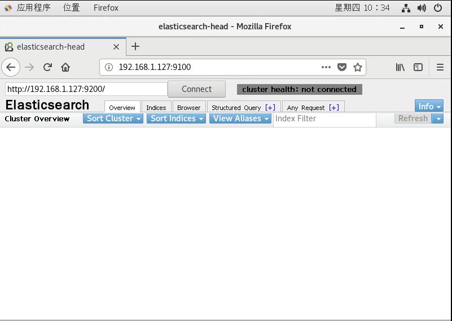Toggle the sidebar view icon
The height and width of the screenshot is (321, 452).
pos(418,67)
